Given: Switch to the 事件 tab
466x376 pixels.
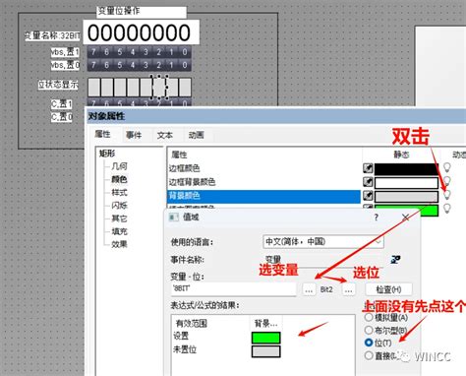Looking at the screenshot, I should (134, 135).
